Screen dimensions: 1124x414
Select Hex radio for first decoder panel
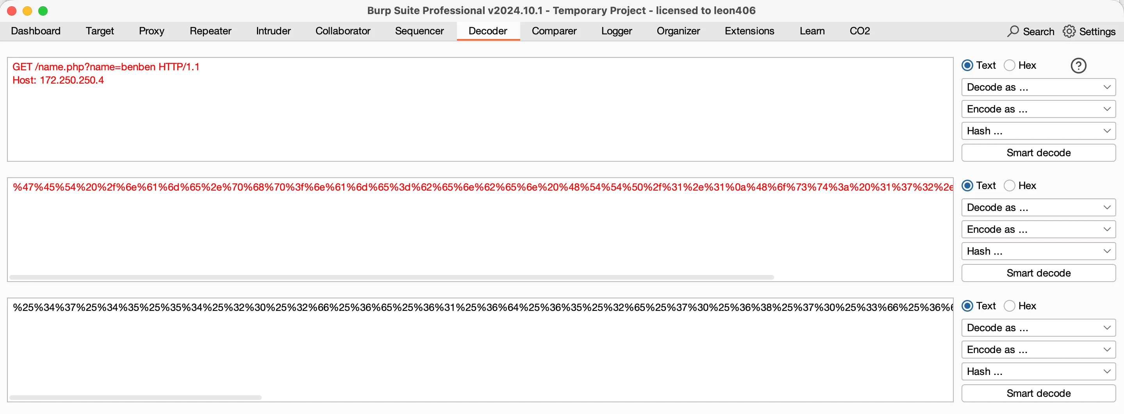(1009, 66)
